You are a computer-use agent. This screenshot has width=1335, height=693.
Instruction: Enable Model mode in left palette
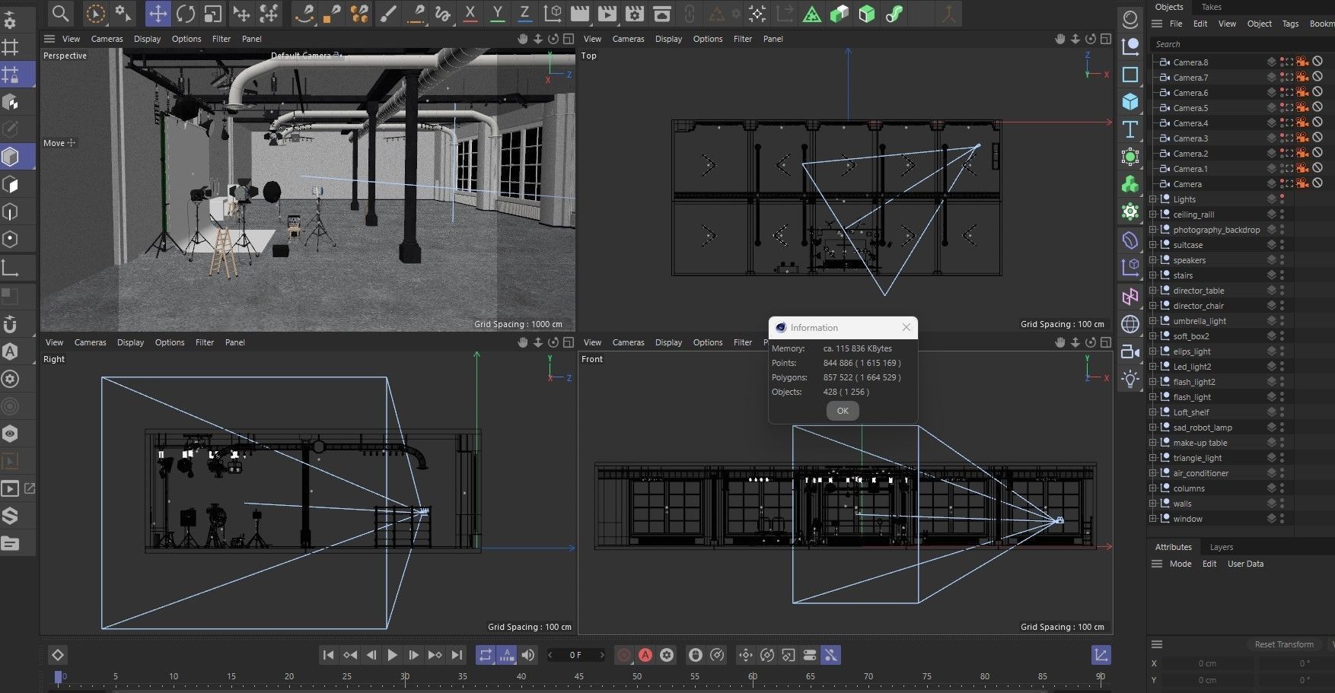(11, 157)
